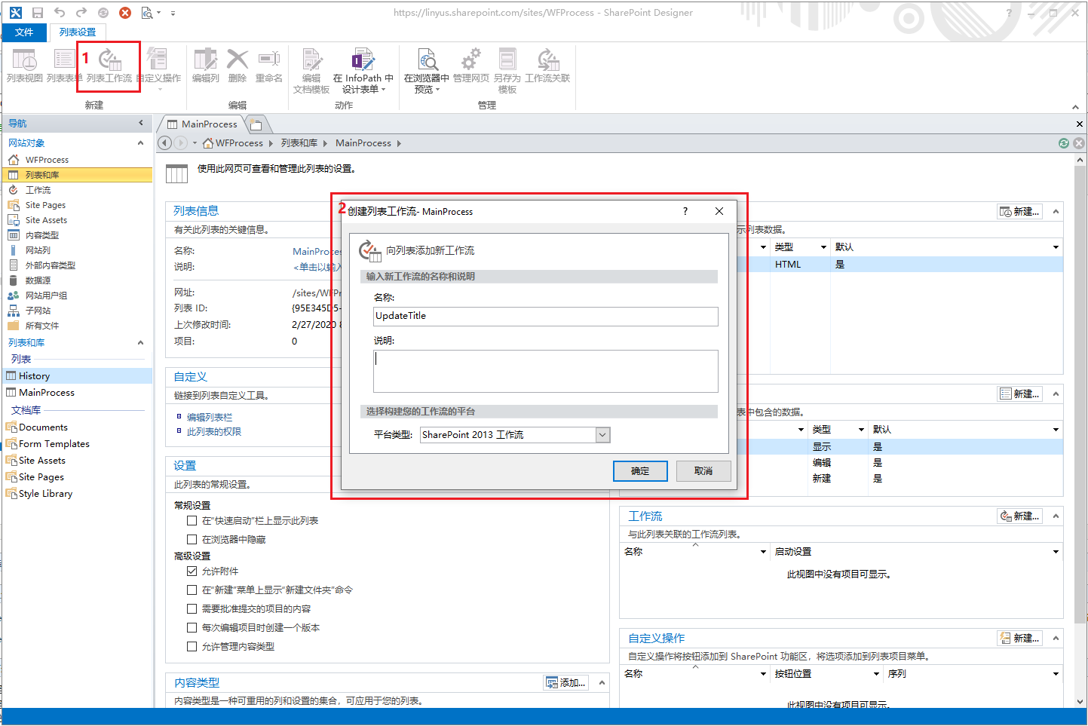The height and width of the screenshot is (726, 1088).
Task: Toggle the 新建文件夹 command checkbox
Action: pos(192,590)
